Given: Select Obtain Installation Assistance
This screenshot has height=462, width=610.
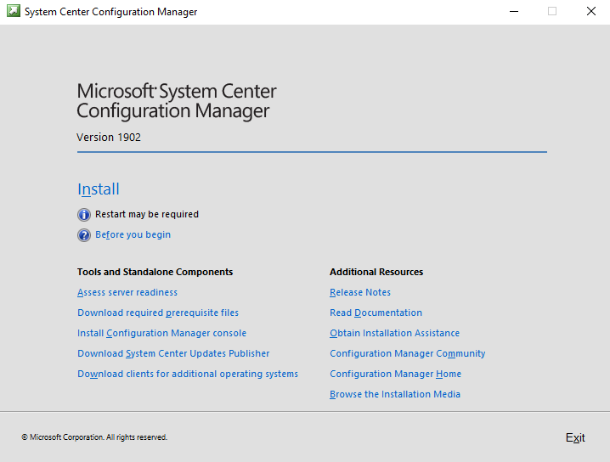Looking at the screenshot, I should coord(395,333).
